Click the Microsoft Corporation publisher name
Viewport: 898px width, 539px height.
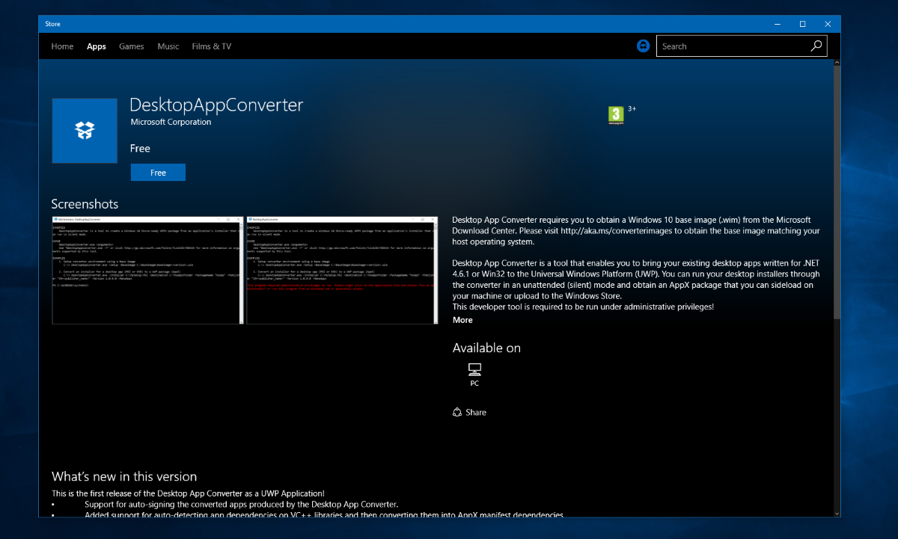[171, 122]
